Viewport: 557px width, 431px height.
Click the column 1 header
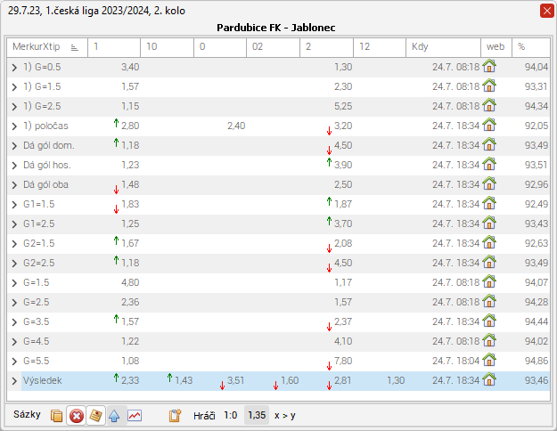(114, 47)
